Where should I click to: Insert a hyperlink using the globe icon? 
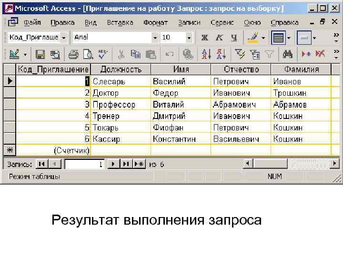click(188, 54)
